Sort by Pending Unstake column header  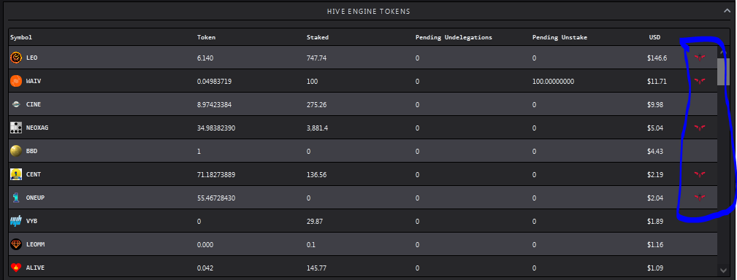[560, 37]
